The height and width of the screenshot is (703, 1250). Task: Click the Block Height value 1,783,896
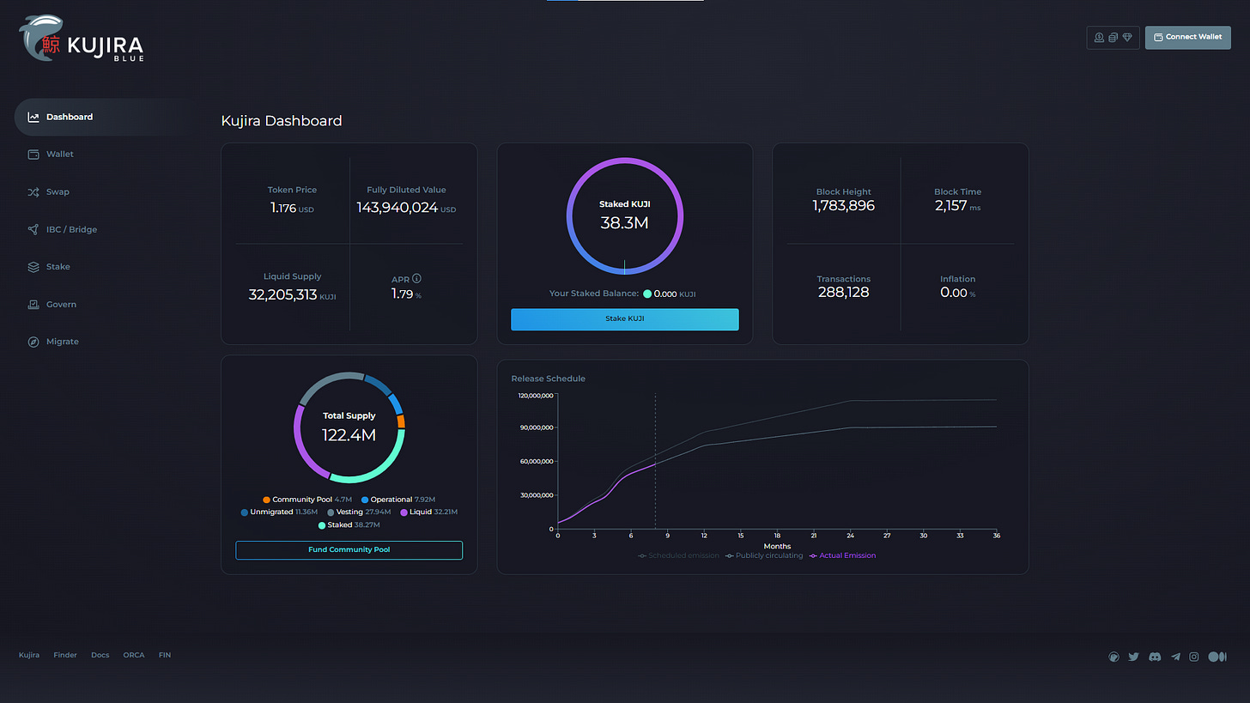coord(844,206)
